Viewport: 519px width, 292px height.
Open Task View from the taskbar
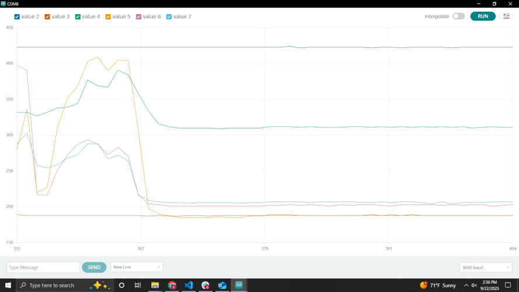(x=138, y=285)
